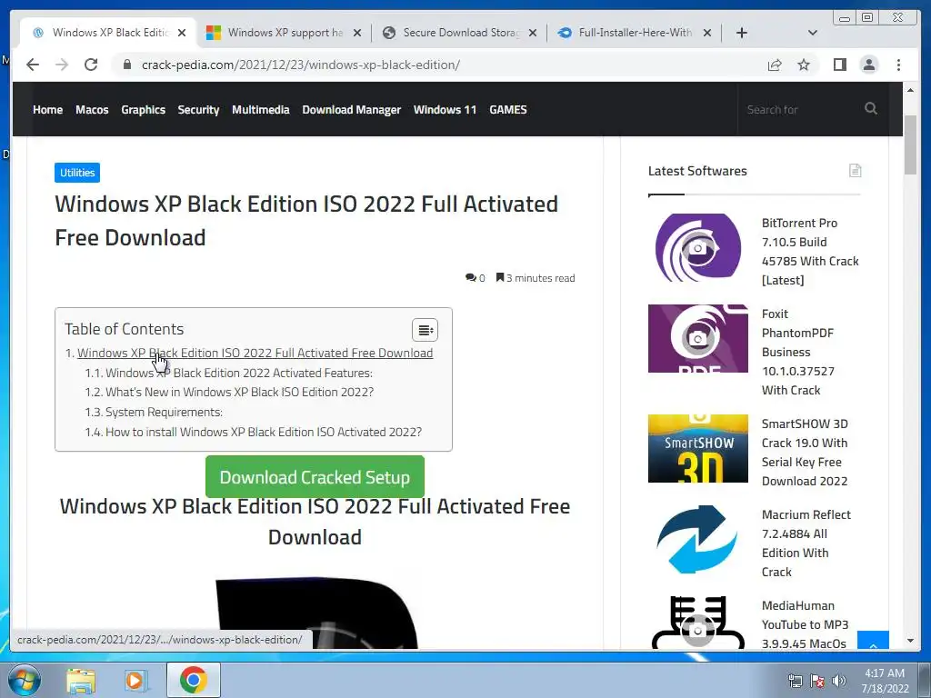Open the Security menu item

coord(198,109)
